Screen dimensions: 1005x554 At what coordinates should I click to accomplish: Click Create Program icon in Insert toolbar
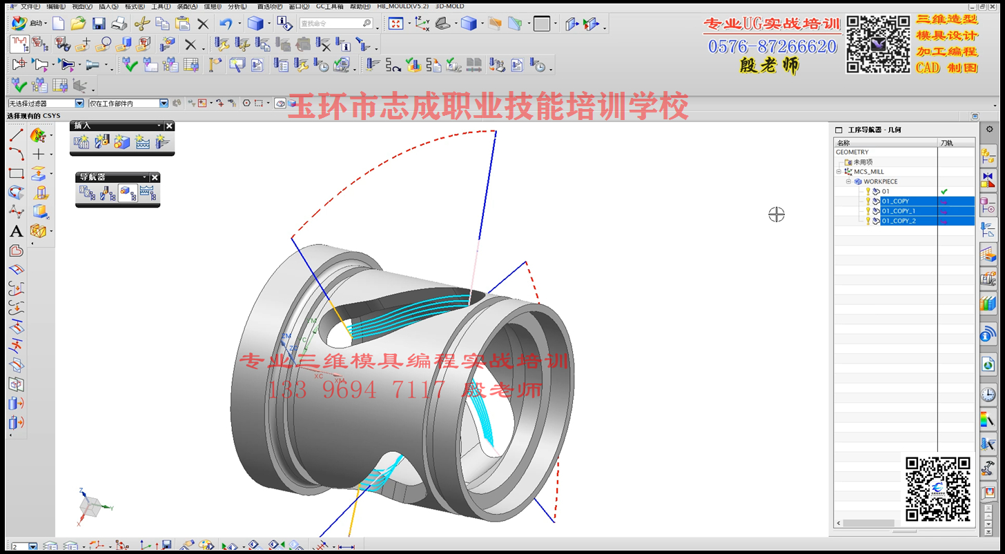(x=81, y=142)
